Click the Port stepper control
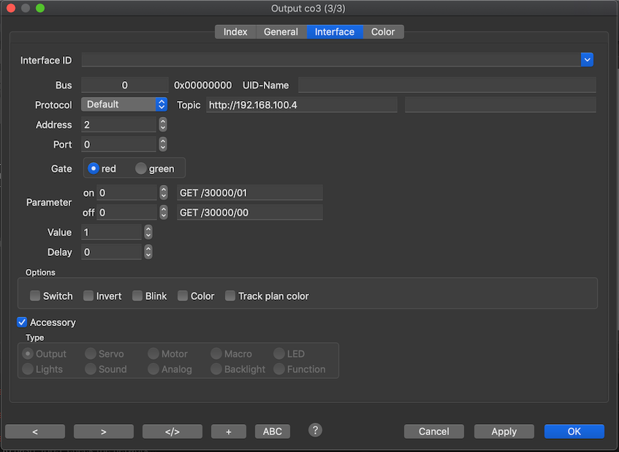This screenshot has width=619, height=452. click(x=163, y=145)
